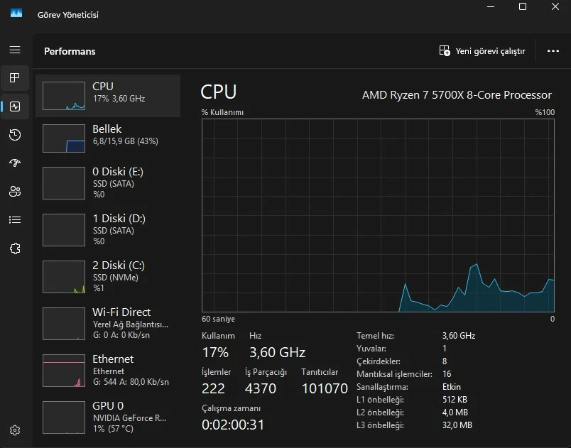
Task: Select the Wi-Fi Direct adapter item
Action: click(108, 324)
